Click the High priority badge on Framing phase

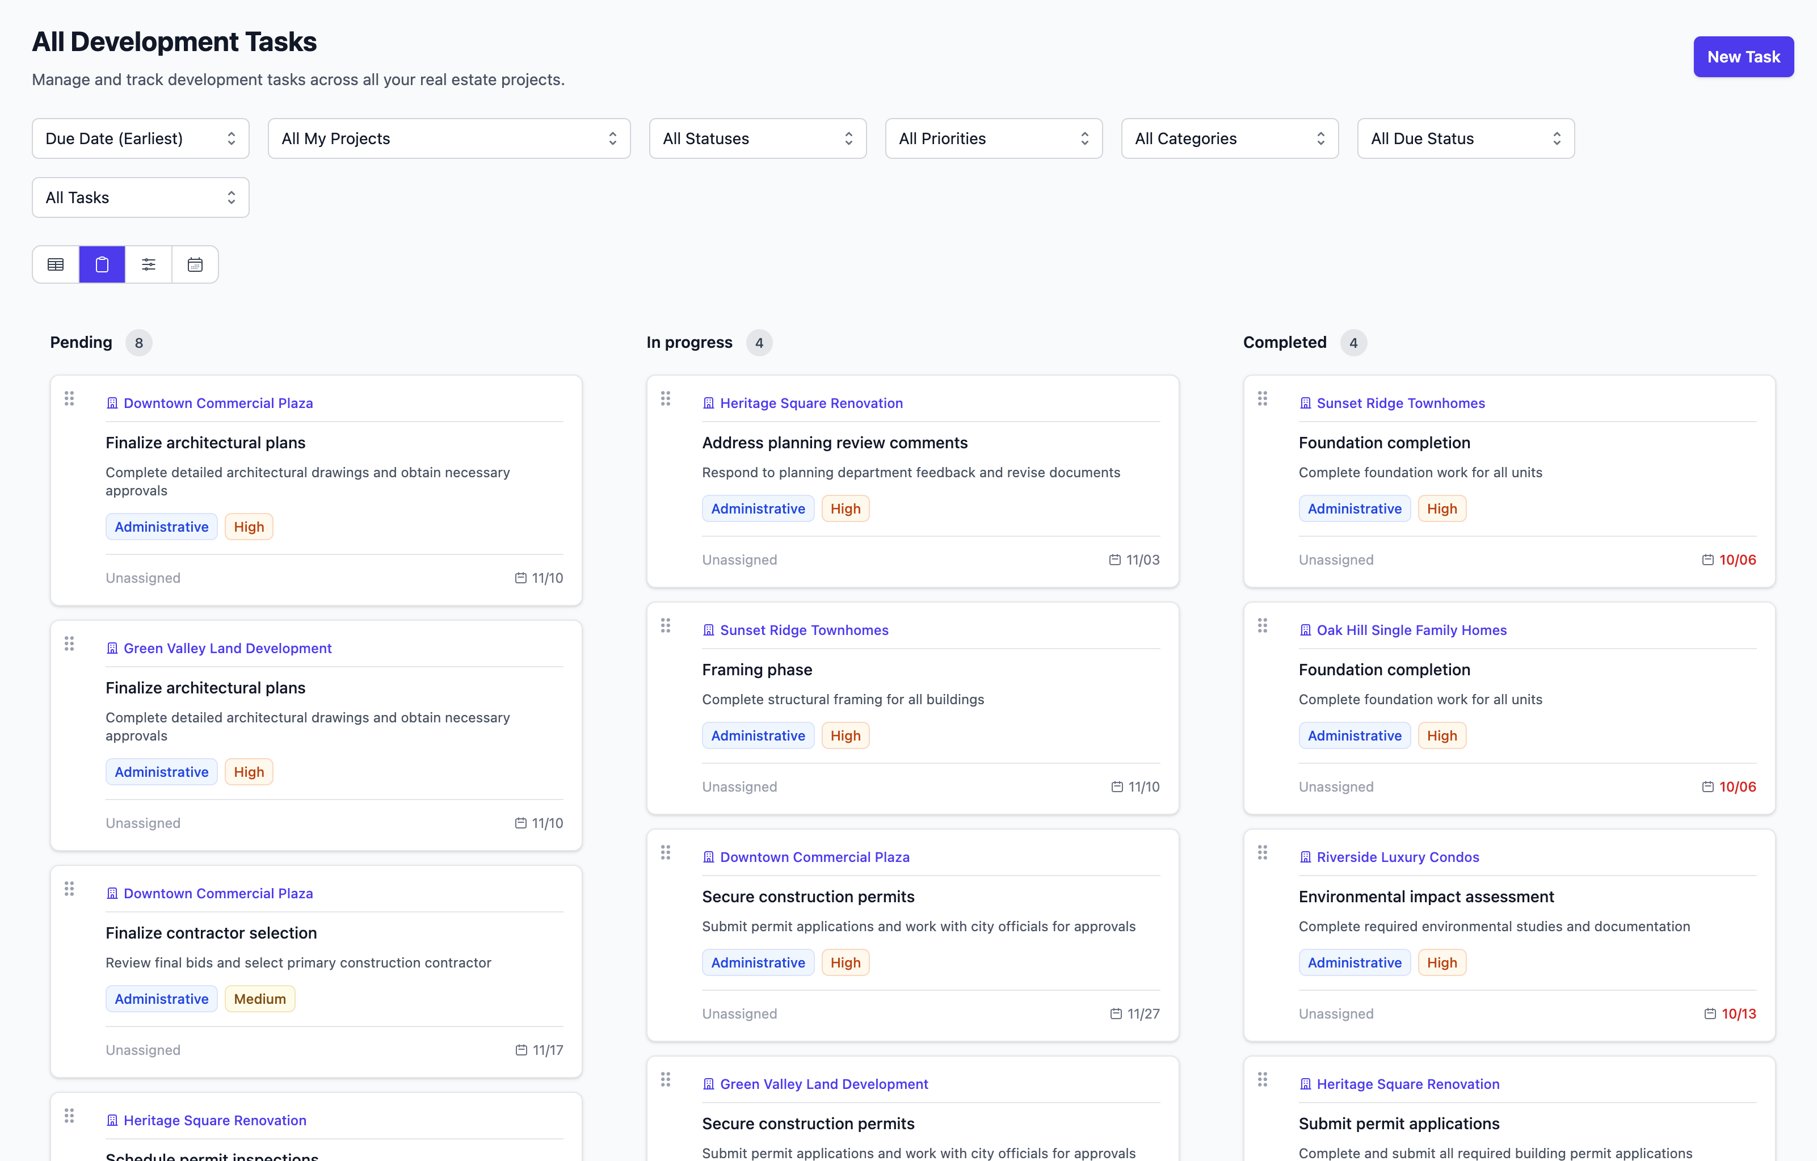point(845,735)
